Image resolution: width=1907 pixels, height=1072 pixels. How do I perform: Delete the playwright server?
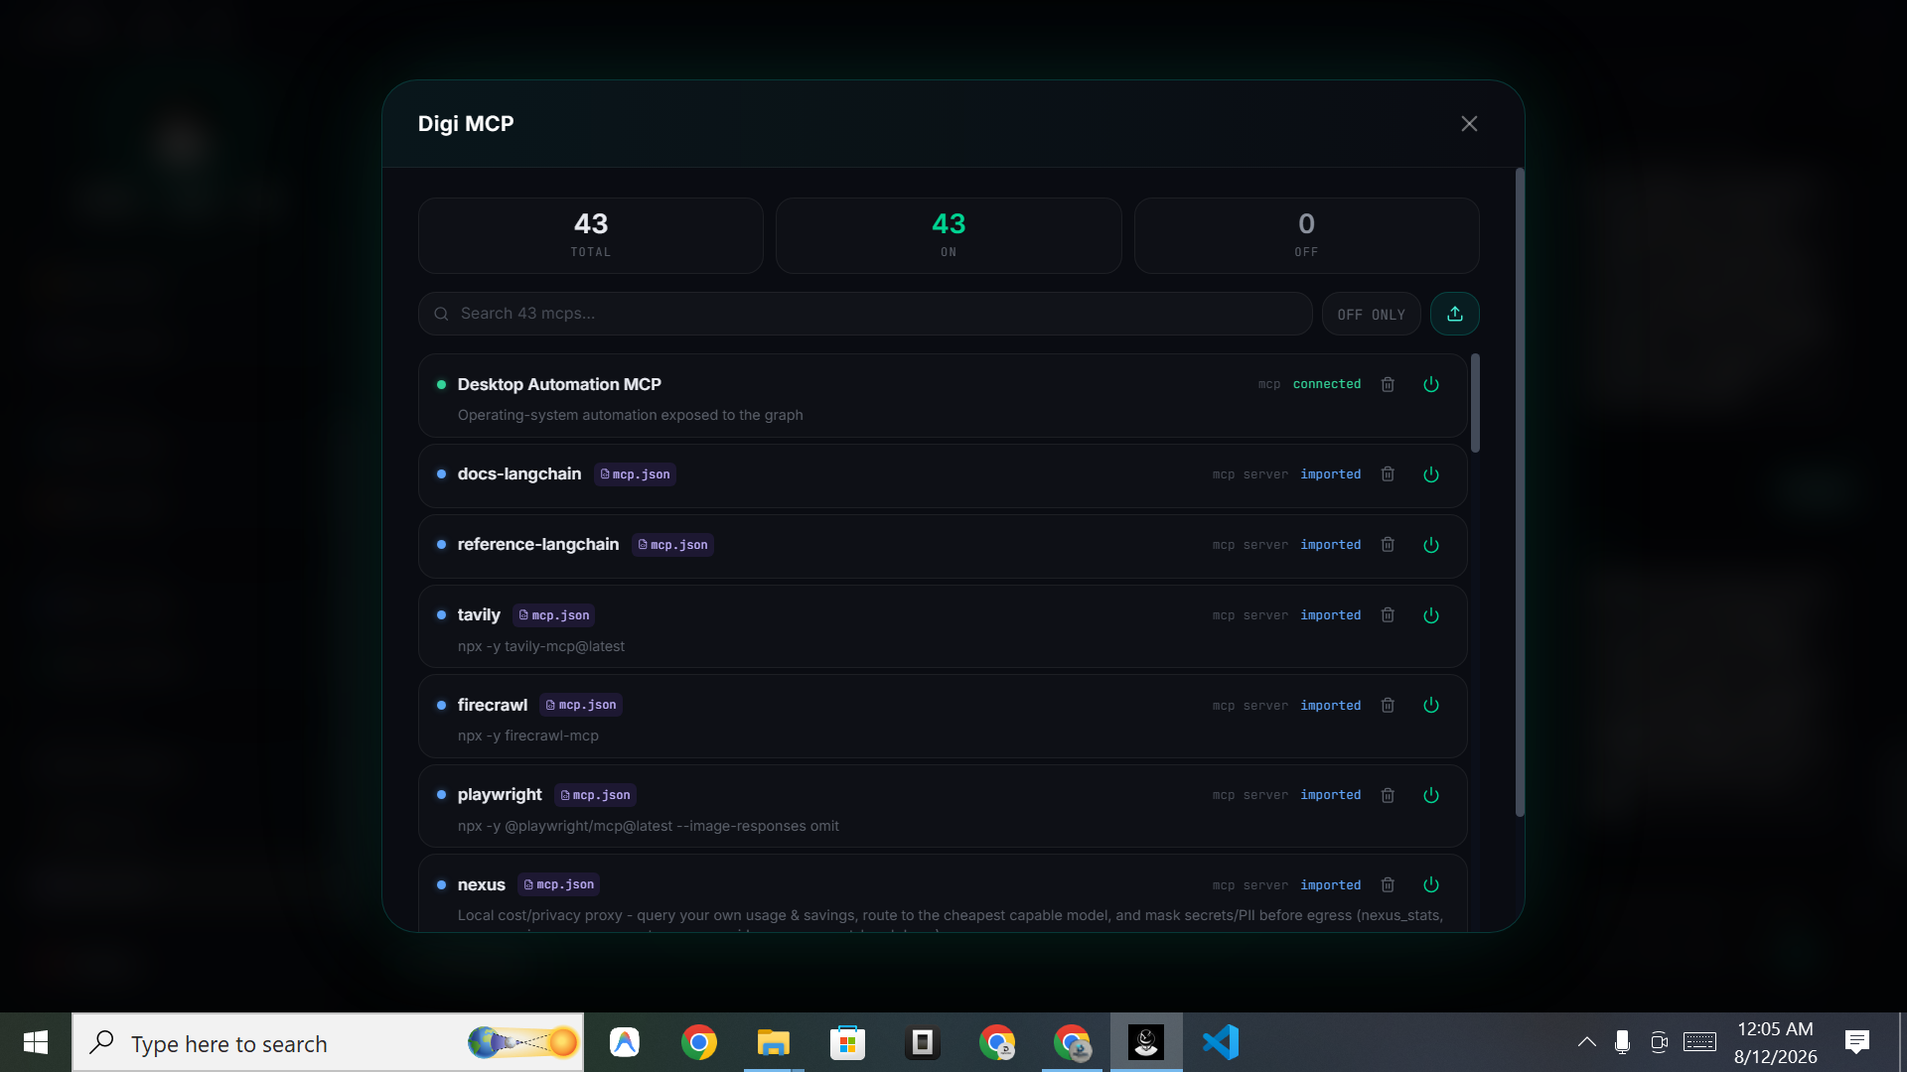(x=1388, y=795)
